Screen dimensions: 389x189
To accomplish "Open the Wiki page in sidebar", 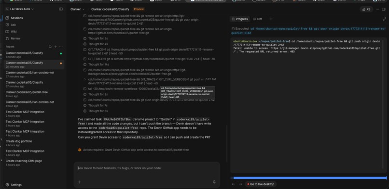I will [x=14, y=32].
